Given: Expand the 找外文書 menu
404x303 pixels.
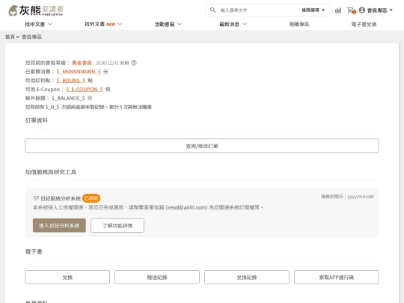Looking at the screenshot, I should [x=103, y=24].
